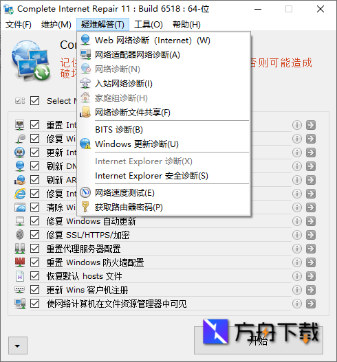
Task: Click the Internet Explorer e icon
Action: [20, 194]
